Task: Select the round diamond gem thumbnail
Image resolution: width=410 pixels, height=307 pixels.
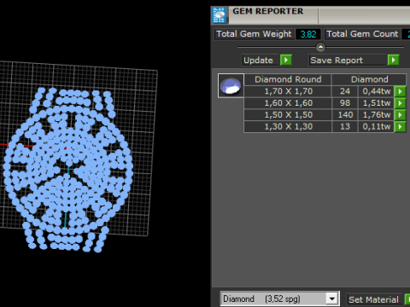Action: [231, 85]
